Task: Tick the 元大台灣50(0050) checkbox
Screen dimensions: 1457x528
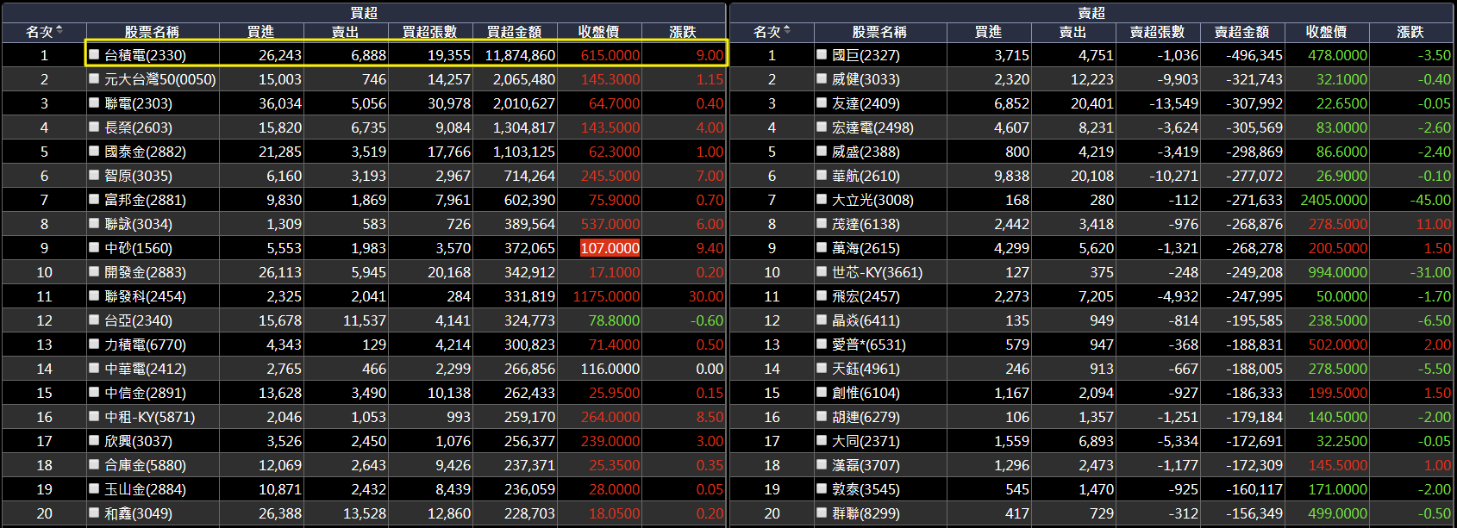Action: (94, 78)
